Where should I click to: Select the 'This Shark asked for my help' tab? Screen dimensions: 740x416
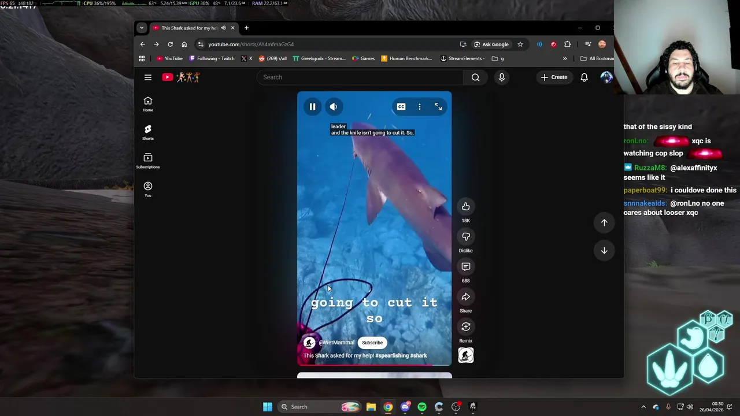pos(189,28)
